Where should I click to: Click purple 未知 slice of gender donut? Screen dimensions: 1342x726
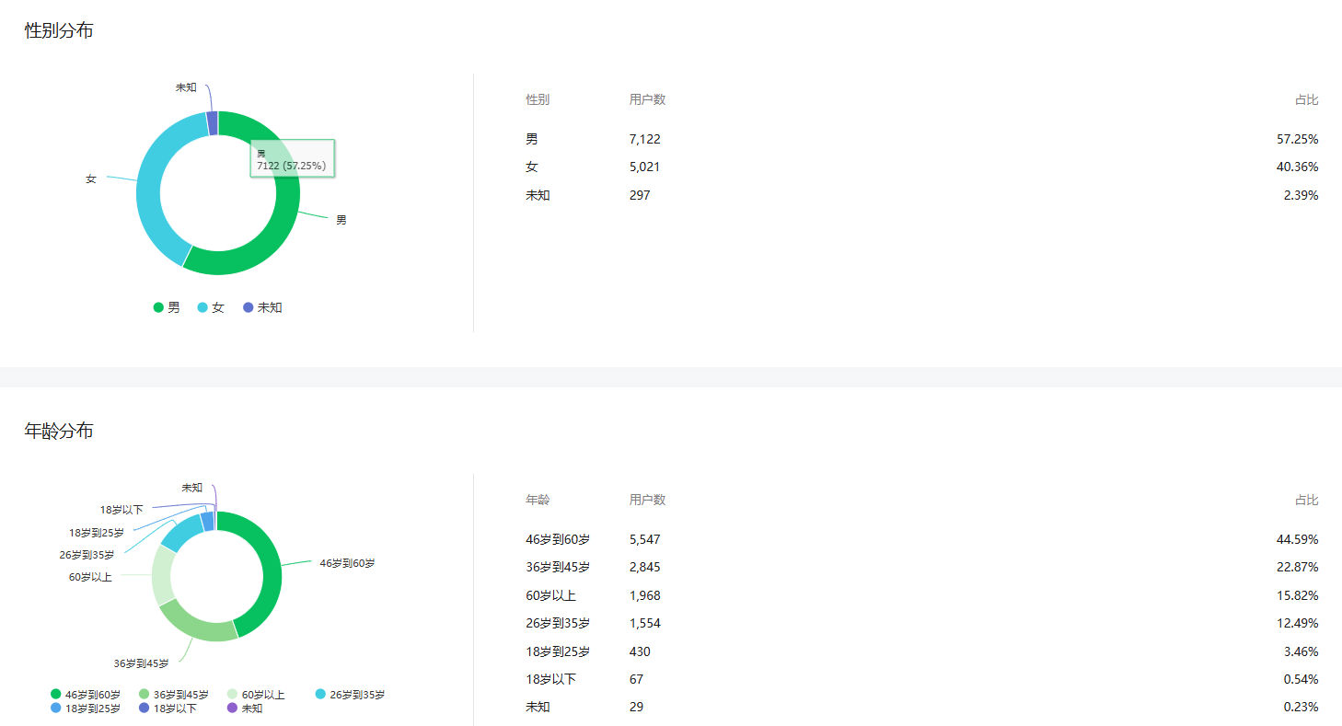pyautogui.click(x=213, y=123)
